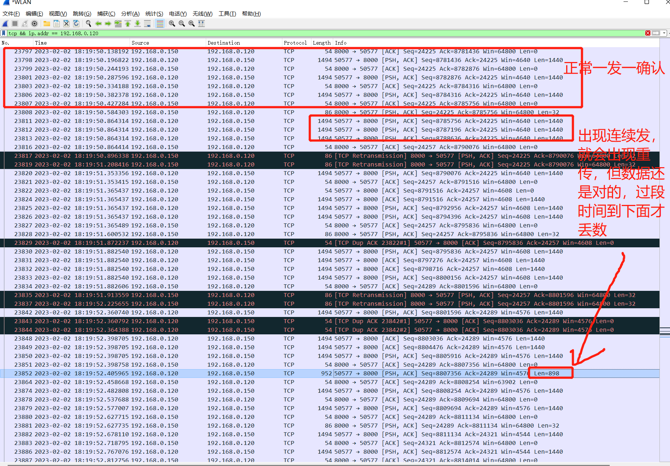Sort by the Source column header
This screenshot has width=670, height=466.
[x=168, y=43]
